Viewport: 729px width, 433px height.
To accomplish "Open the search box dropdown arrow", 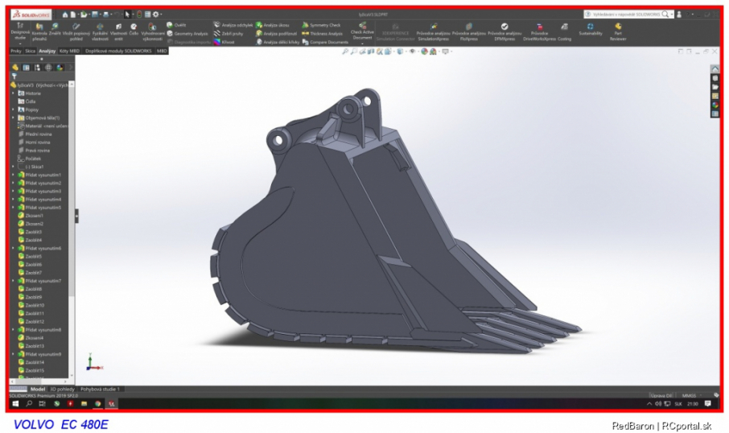I will 672,14.
